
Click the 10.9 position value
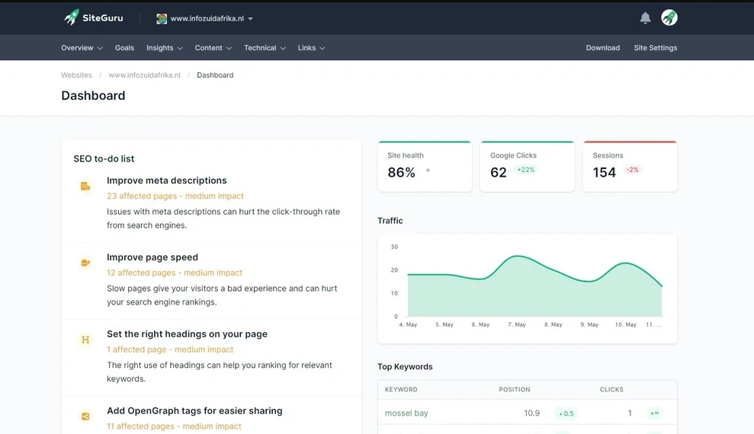532,413
